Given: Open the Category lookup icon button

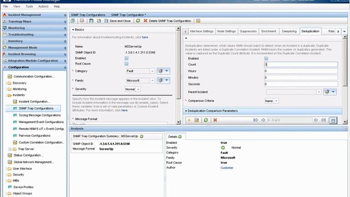Looking at the screenshot, I should pyautogui.click(x=164, y=71).
